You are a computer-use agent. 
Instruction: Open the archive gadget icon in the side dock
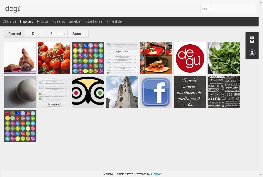tap(252, 40)
